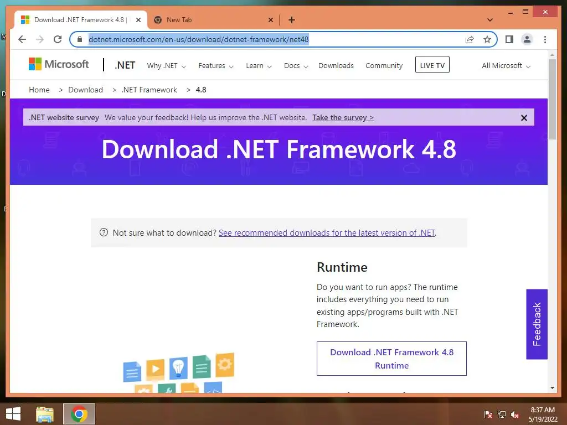Expand the Docs menu
Viewport: 567px width, 425px height.
click(x=296, y=66)
